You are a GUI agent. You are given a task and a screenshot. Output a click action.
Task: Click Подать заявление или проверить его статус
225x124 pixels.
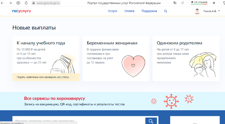[x=43, y=77]
